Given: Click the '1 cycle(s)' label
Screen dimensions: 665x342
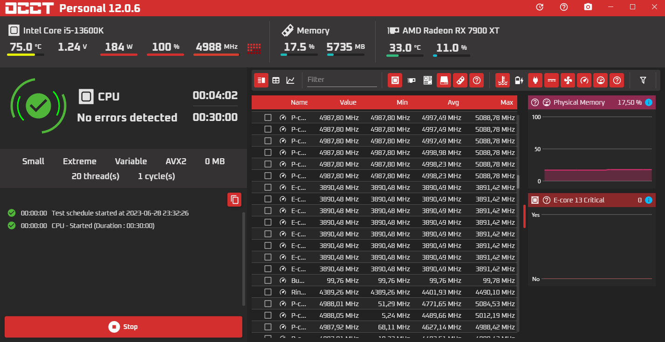Looking at the screenshot, I should [157, 176].
